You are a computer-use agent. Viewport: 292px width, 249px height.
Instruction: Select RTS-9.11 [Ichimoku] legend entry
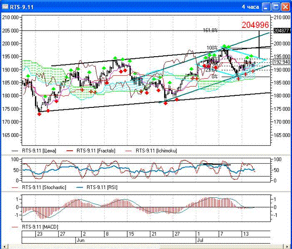(151, 151)
